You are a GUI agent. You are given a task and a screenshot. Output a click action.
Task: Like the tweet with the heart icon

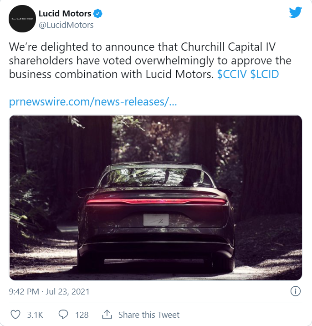coord(15,315)
